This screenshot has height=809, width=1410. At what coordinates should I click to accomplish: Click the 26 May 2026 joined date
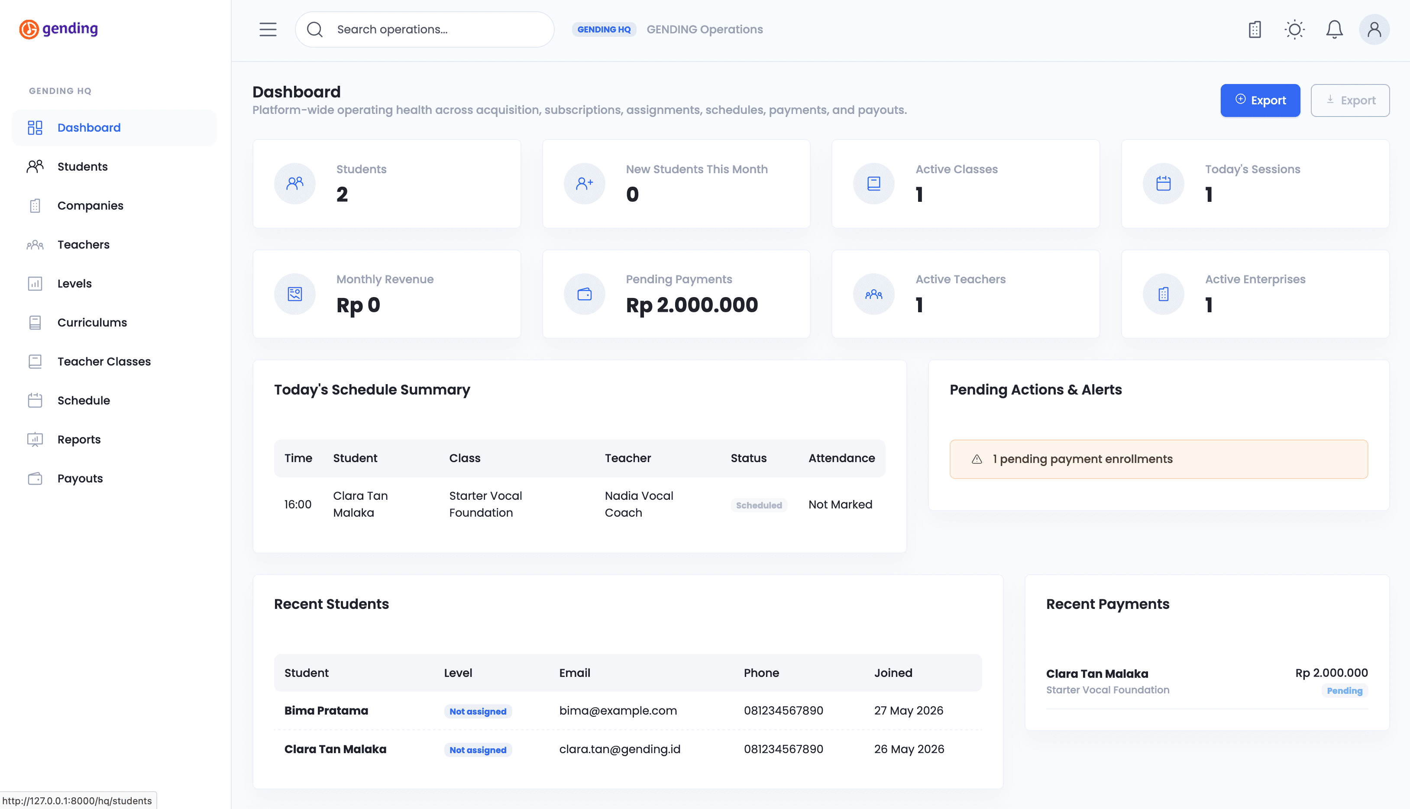[909, 749]
